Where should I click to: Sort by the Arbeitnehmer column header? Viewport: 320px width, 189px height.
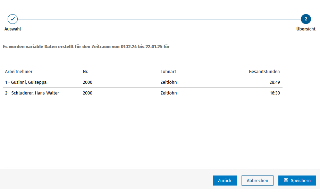(x=19, y=72)
